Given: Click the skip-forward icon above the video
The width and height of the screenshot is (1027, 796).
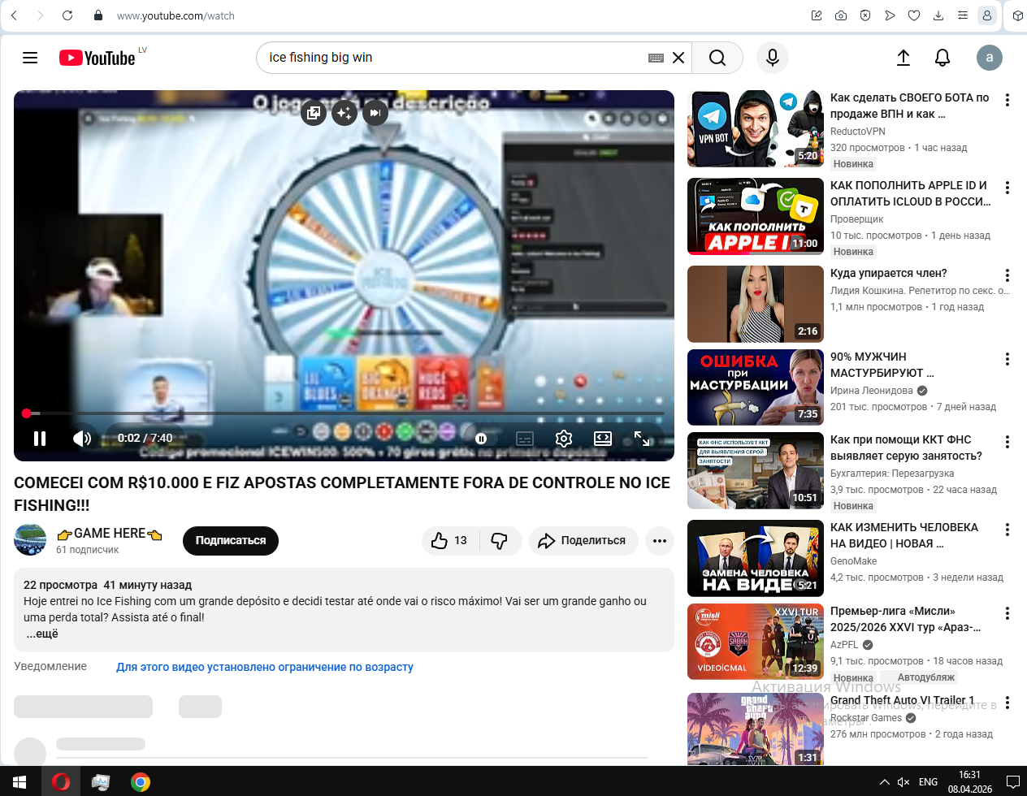Looking at the screenshot, I should pyautogui.click(x=375, y=113).
